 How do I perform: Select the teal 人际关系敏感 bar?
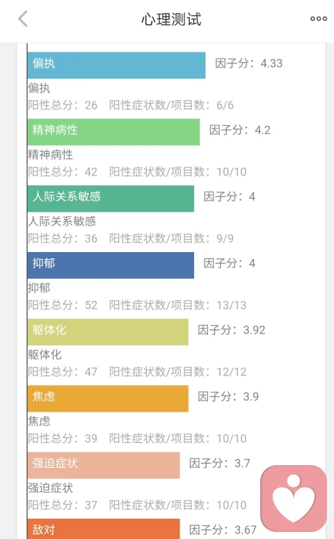pyautogui.click(x=111, y=198)
